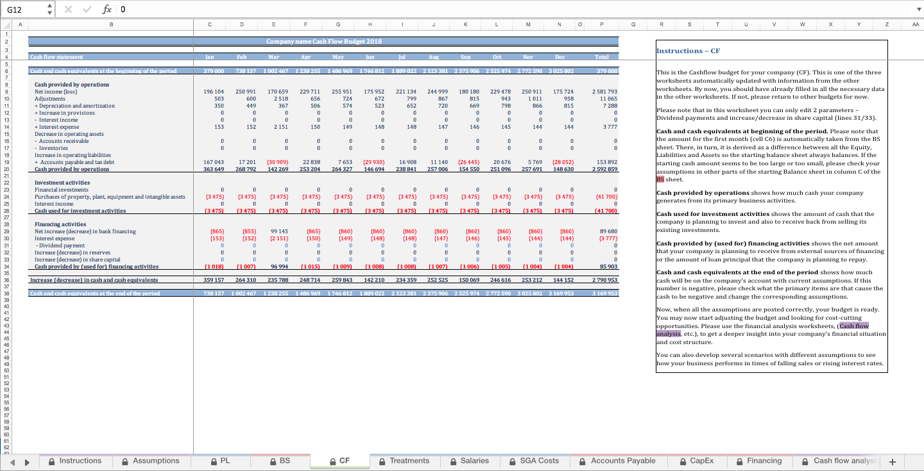
Task: Open the SGA Costs sheet tab
Action: (534, 461)
